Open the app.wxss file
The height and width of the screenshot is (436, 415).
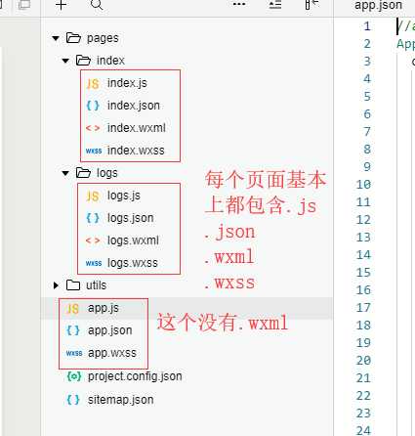[112, 353]
